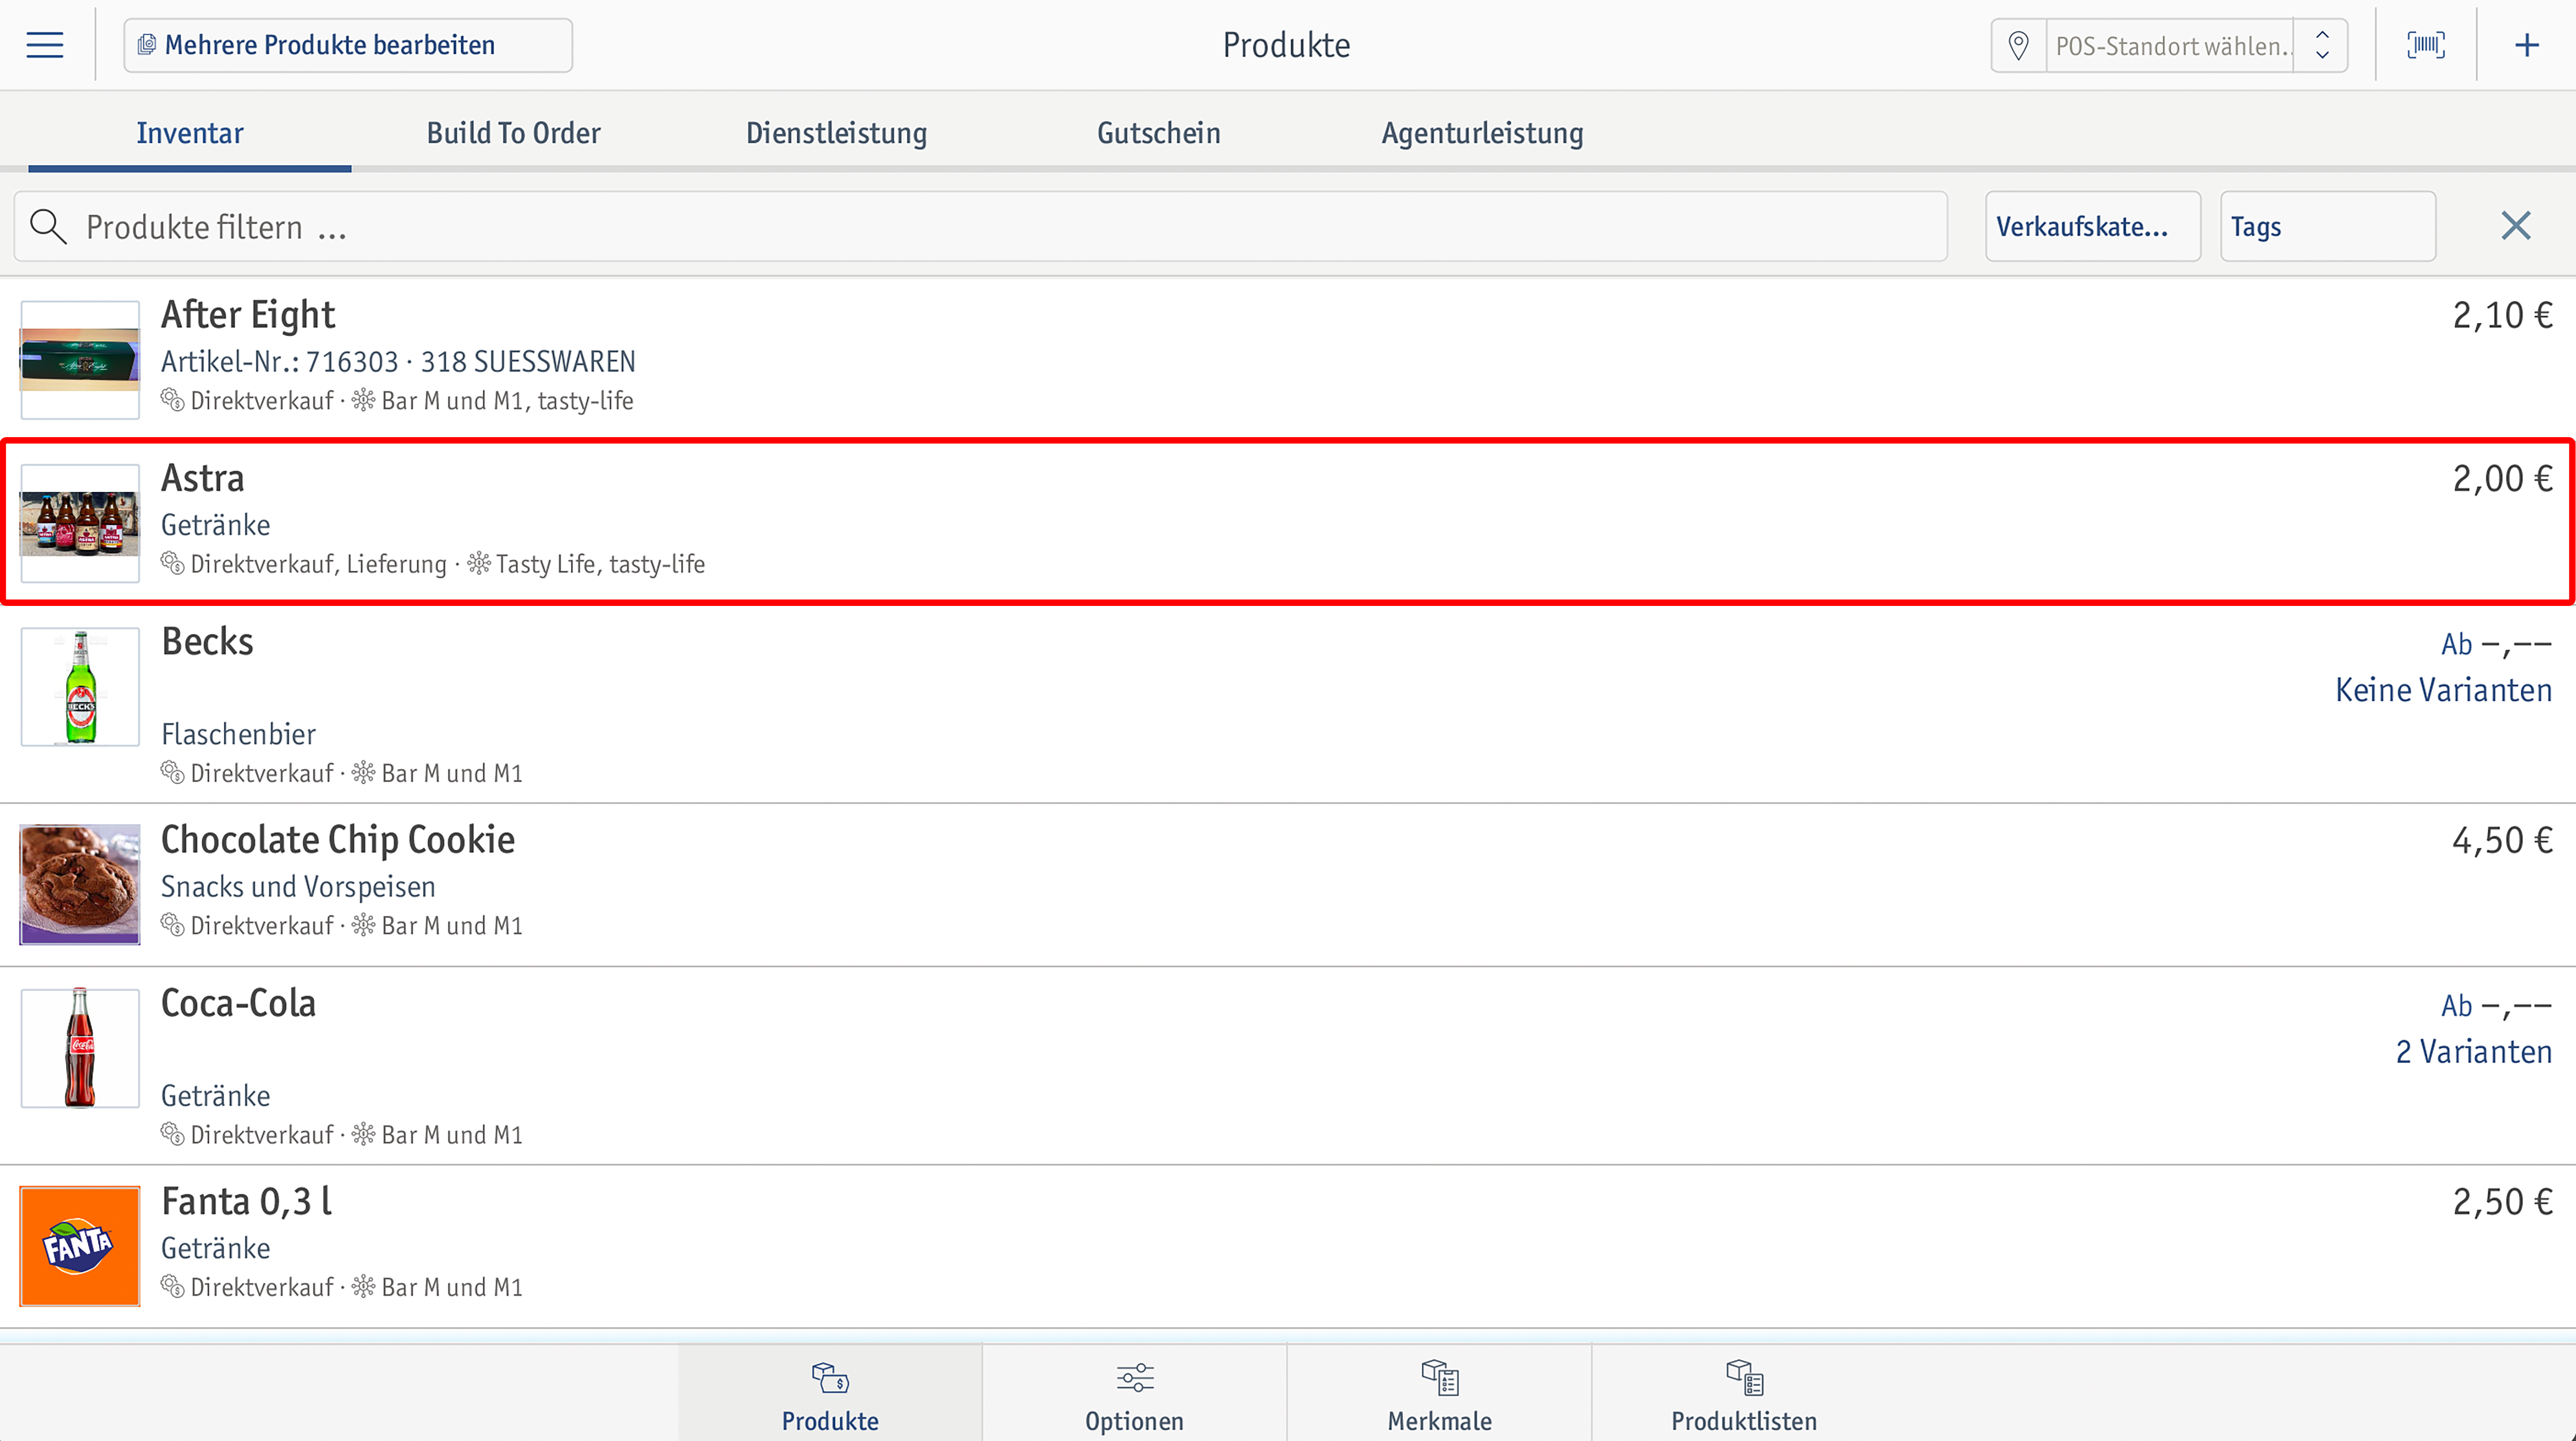Screen dimensions: 2576x1441
Task: Open the barcode scanner icon
Action: click(x=2426, y=45)
